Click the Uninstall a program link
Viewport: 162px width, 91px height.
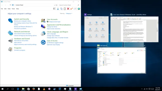[x=20, y=50]
